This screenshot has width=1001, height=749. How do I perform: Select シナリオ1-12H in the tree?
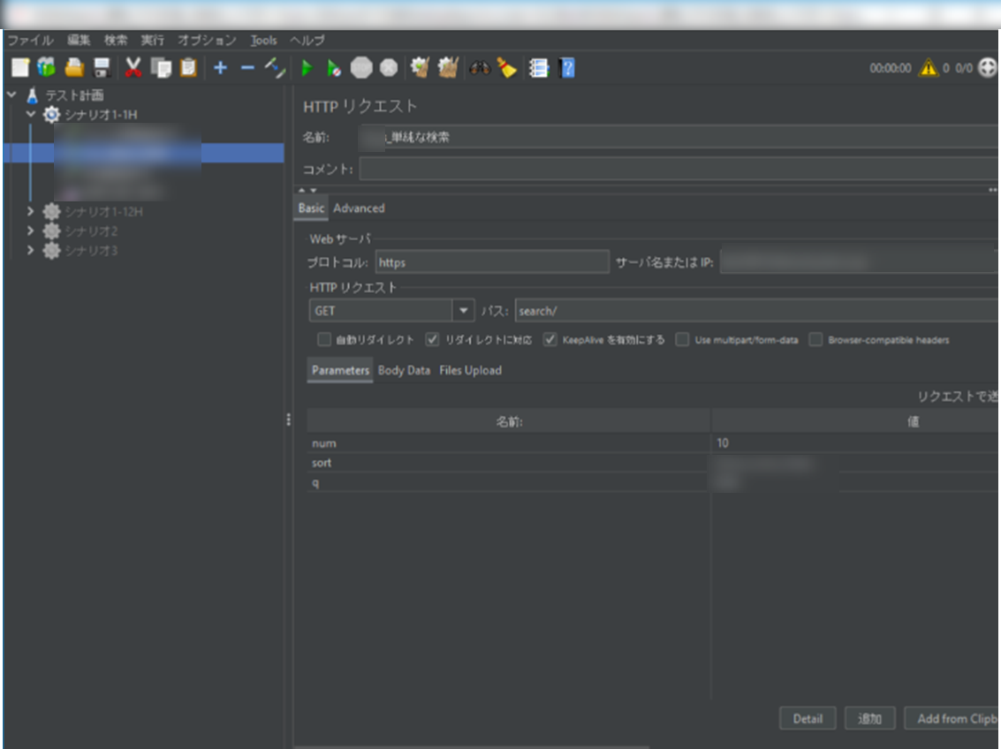point(103,212)
